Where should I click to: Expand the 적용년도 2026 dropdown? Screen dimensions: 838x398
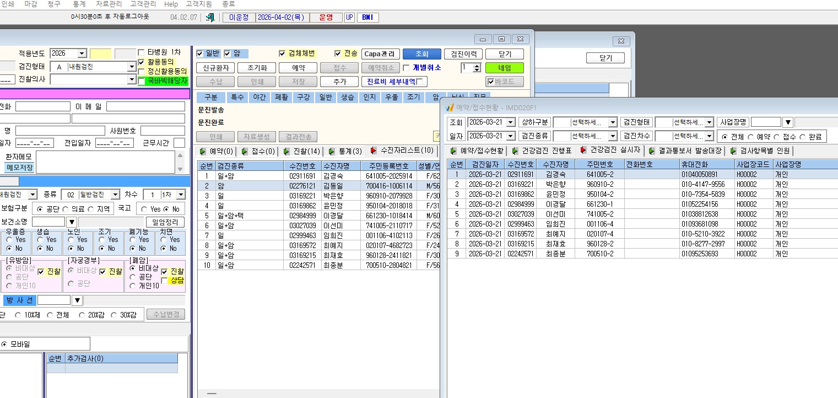tap(82, 53)
